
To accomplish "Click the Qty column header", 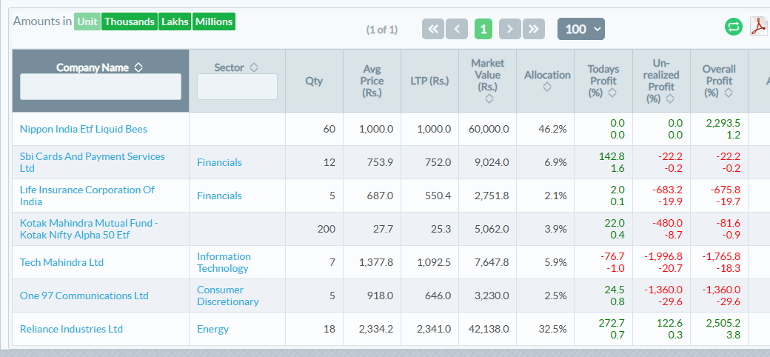I will click(314, 81).
